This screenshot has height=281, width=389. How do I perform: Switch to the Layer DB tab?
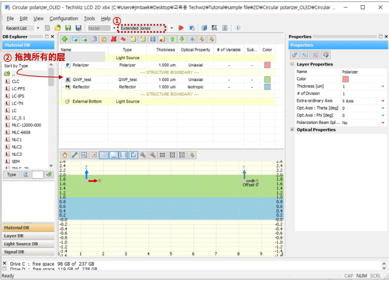click(28, 236)
